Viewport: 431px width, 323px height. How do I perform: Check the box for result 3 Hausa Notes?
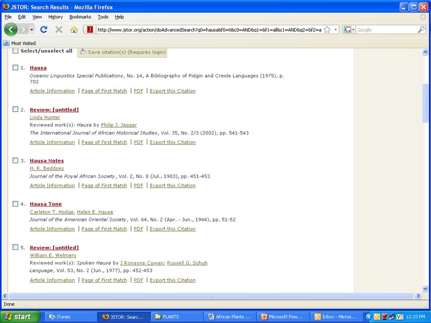pos(15,161)
